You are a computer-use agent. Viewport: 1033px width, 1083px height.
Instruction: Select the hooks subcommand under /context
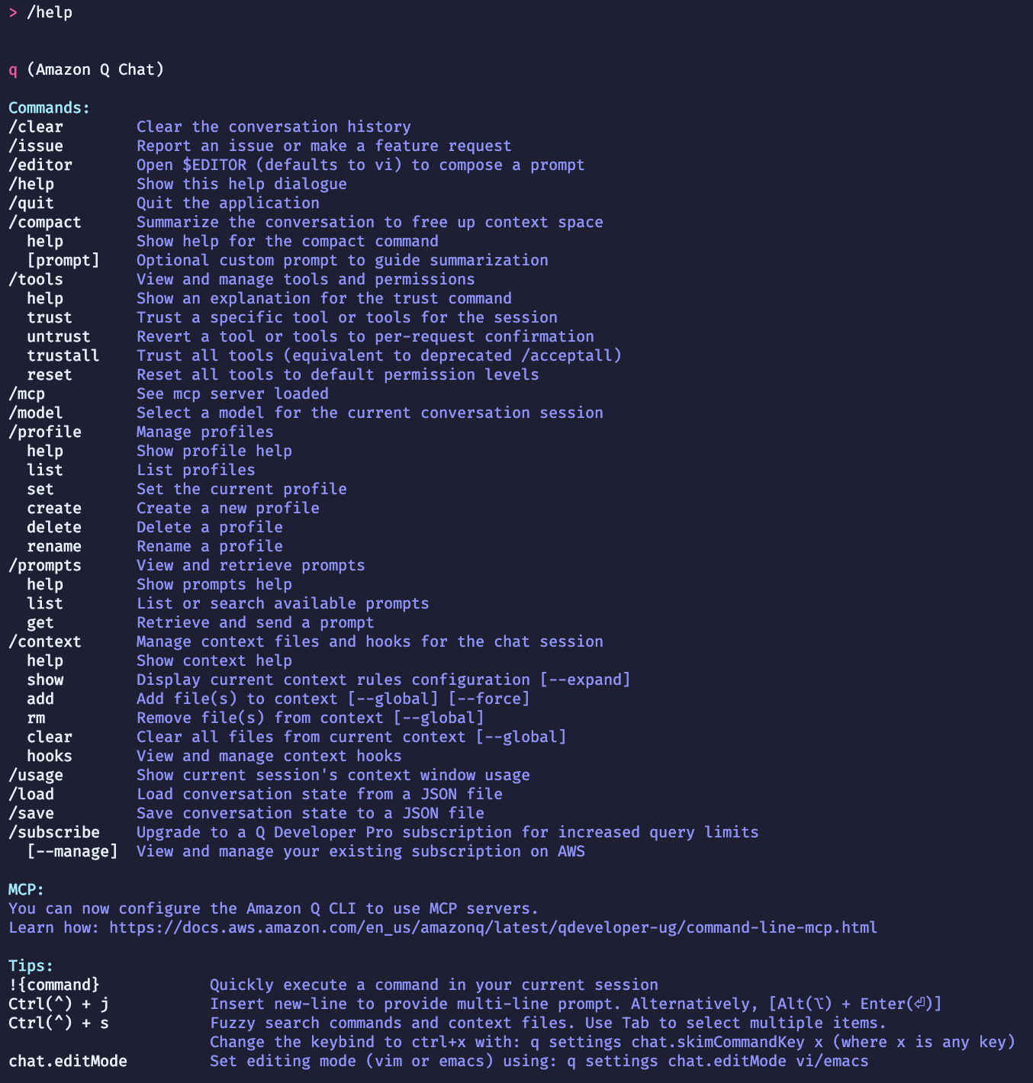pos(50,756)
